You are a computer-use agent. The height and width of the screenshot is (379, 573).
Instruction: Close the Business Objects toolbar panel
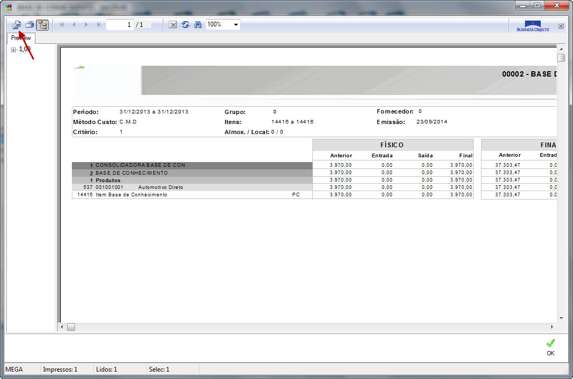click(561, 26)
